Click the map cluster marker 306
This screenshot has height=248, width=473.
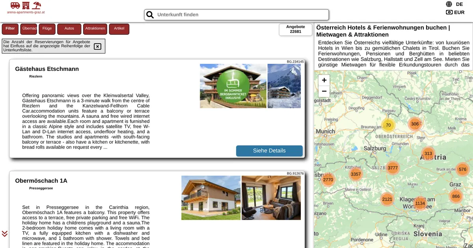415,124
